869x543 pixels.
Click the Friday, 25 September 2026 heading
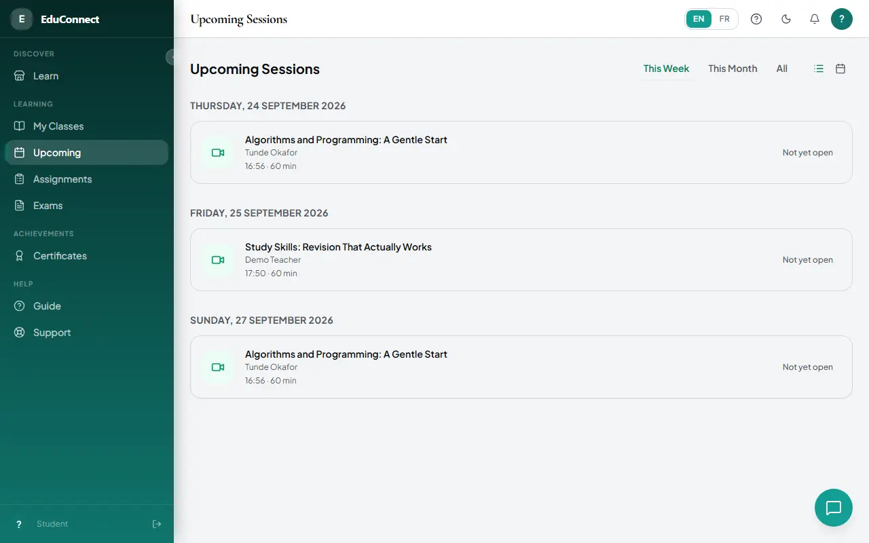point(259,213)
